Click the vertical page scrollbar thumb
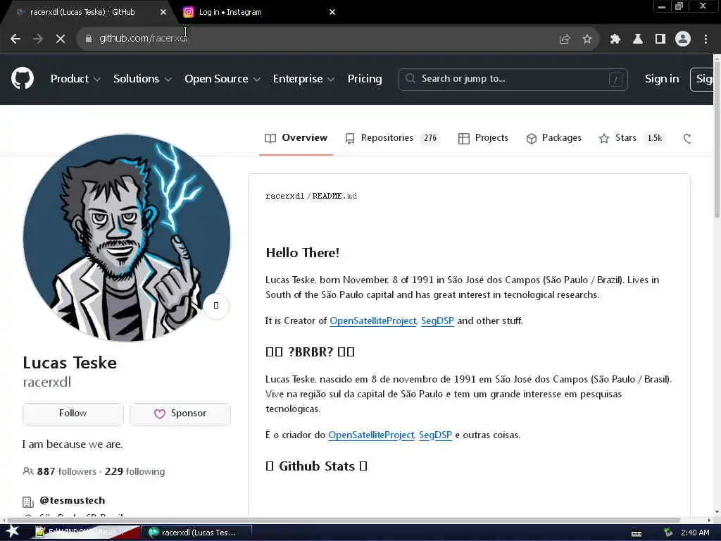 [x=717, y=140]
